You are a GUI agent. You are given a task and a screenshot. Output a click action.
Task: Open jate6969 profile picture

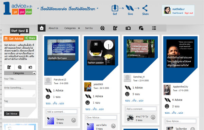click(x=88, y=87)
